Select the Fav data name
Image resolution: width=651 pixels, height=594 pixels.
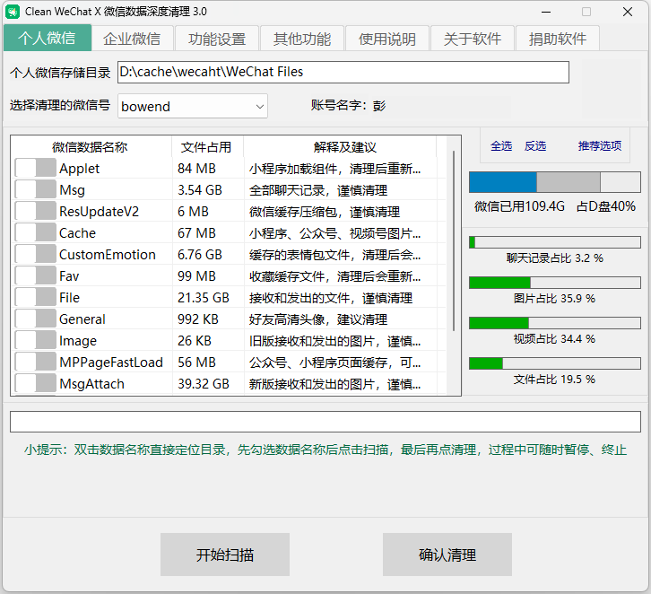tap(69, 276)
